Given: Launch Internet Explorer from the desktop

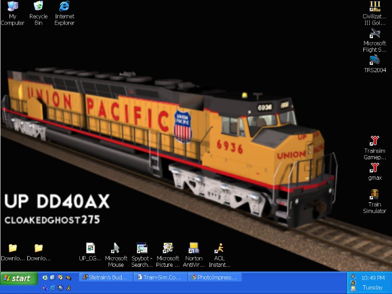Looking at the screenshot, I should point(64,13).
